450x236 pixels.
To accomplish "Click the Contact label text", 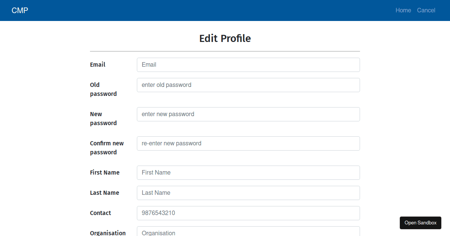I will (x=100, y=213).
